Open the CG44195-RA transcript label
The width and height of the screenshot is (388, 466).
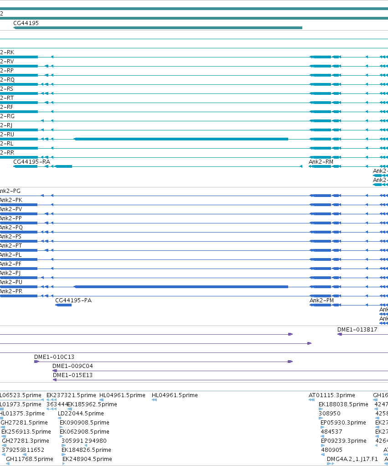point(32,162)
